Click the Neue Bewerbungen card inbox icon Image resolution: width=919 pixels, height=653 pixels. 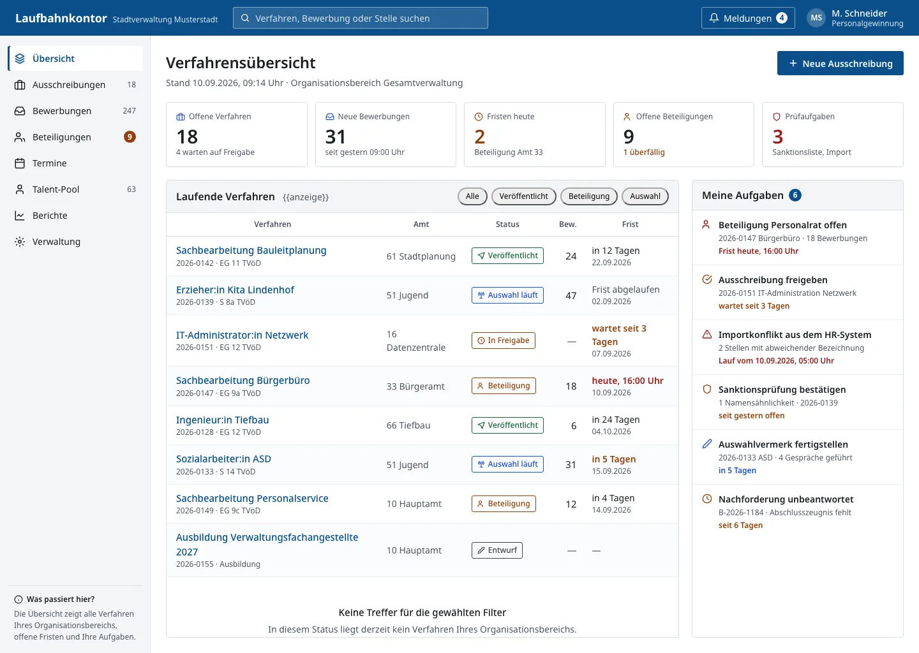pos(330,117)
